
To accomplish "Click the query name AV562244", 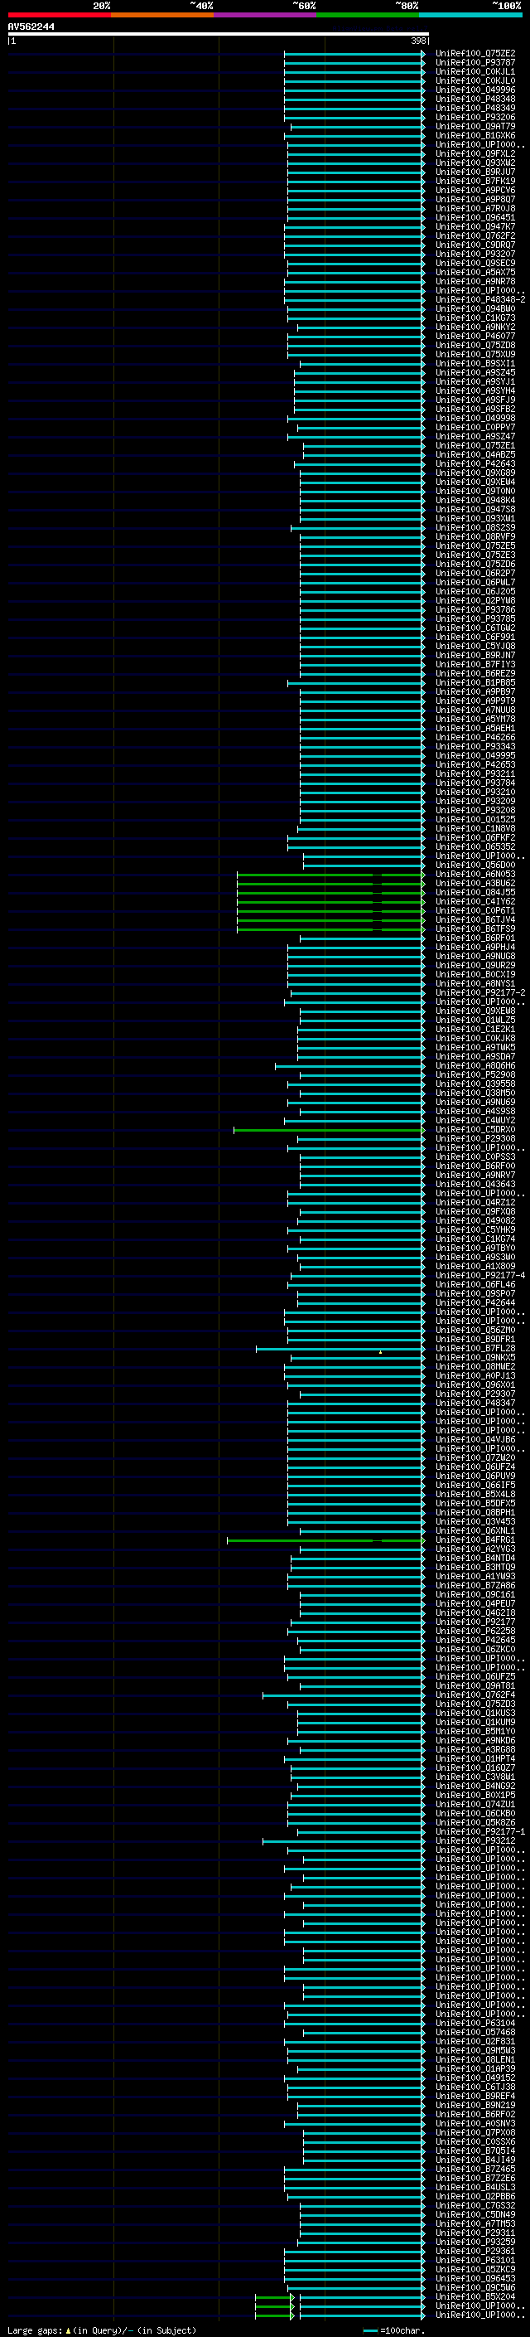I will pyautogui.click(x=31, y=27).
